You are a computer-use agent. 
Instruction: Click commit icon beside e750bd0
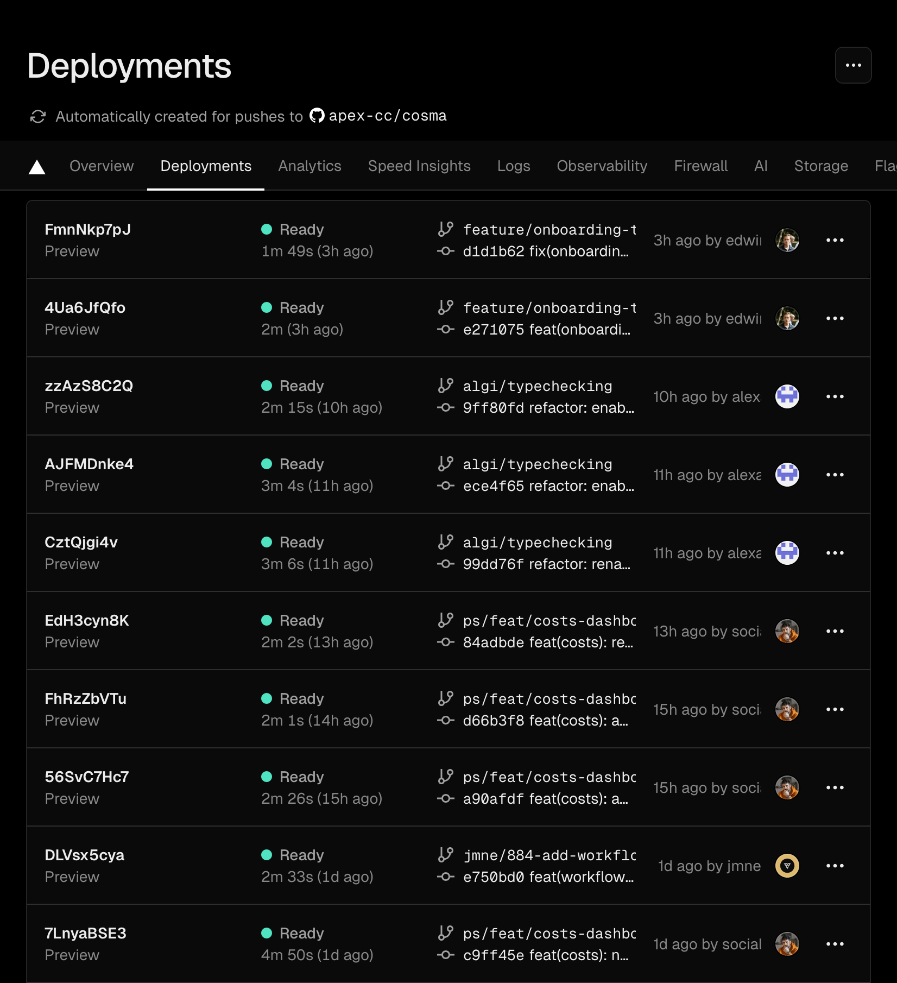445,877
